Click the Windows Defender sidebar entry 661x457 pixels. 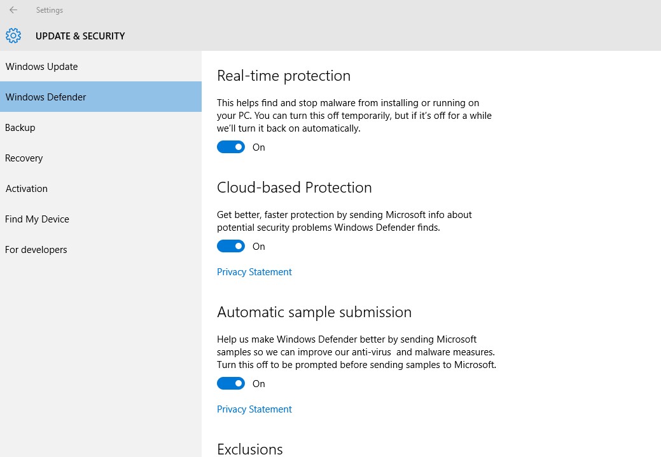[x=45, y=97]
